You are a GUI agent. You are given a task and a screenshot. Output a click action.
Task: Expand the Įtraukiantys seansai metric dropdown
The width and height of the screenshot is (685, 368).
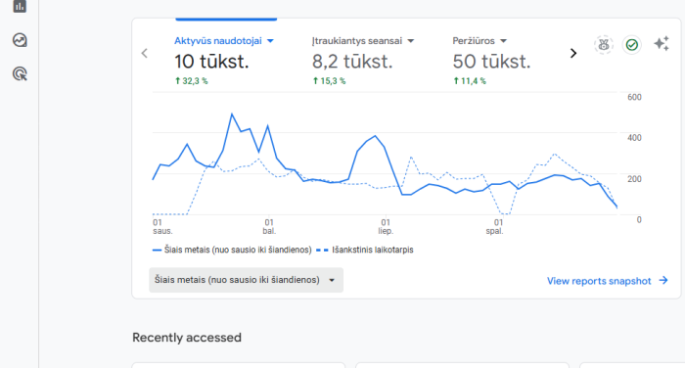[x=411, y=41]
